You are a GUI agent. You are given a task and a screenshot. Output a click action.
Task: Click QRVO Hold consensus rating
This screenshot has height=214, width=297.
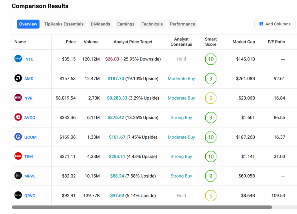pyautogui.click(x=181, y=196)
